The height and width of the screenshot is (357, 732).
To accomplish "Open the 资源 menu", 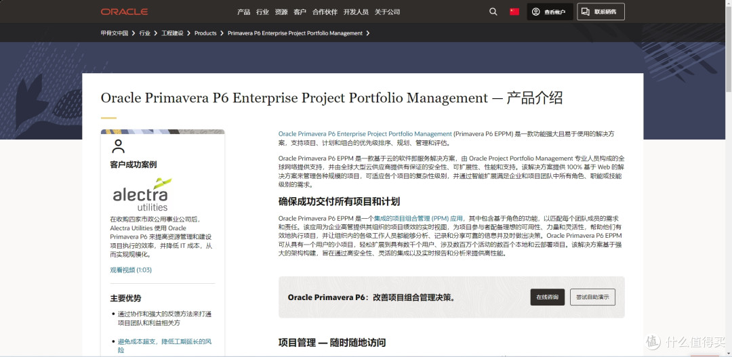I will point(281,12).
